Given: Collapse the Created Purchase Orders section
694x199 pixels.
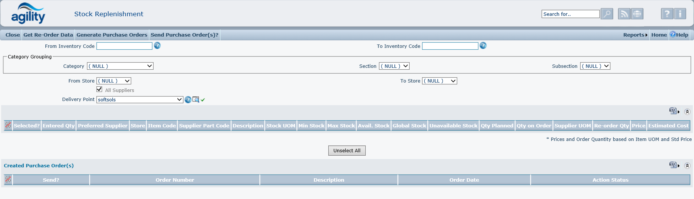Looking at the screenshot, I should coord(687,165).
